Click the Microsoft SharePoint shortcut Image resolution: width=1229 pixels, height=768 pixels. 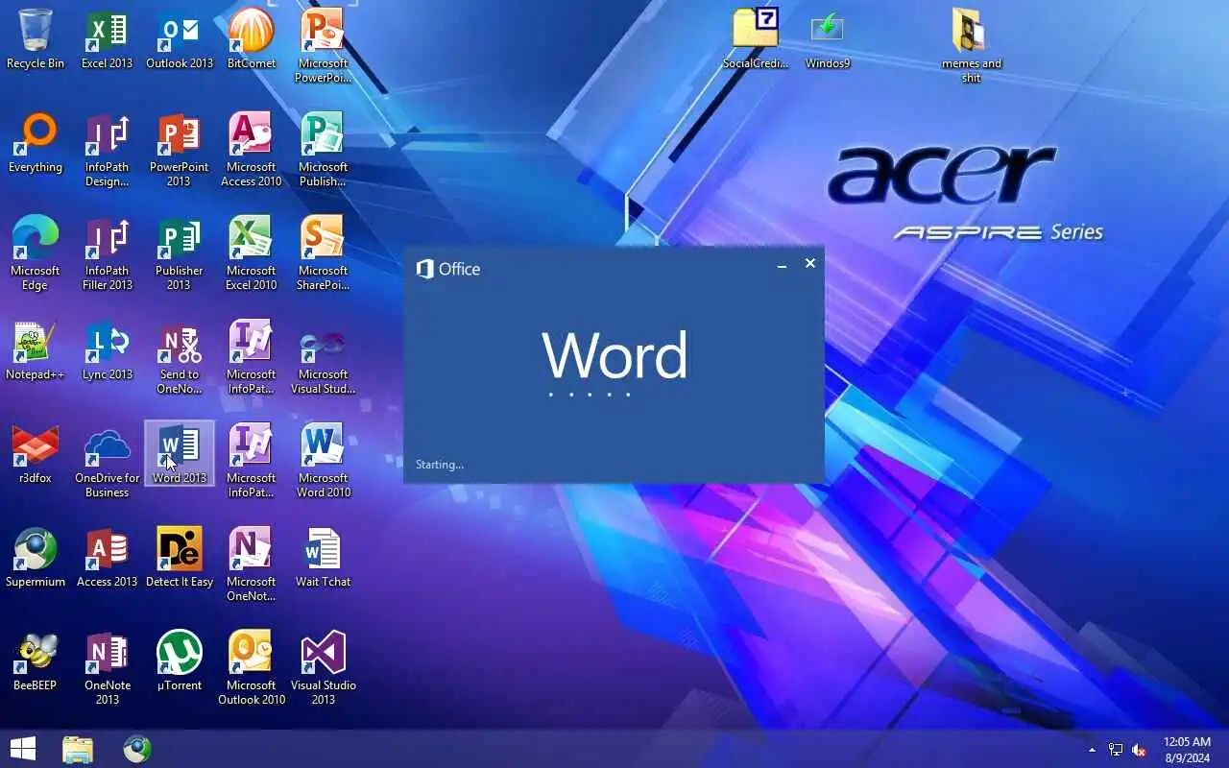coord(324,252)
